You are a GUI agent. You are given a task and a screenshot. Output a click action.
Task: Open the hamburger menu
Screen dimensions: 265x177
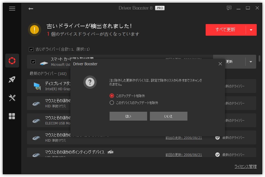(12, 9)
